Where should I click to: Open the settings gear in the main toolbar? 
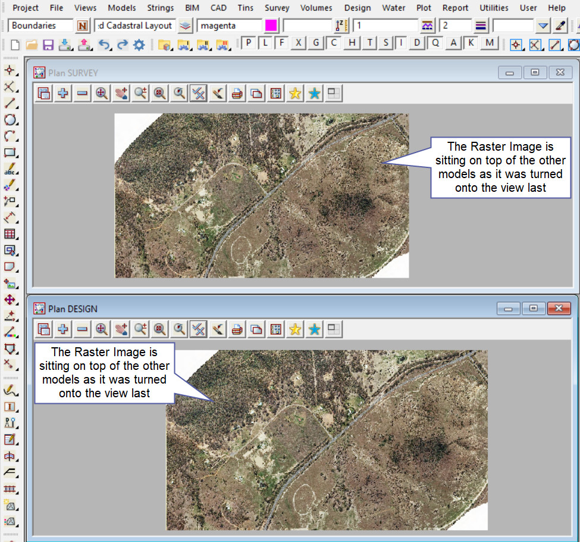click(x=139, y=45)
